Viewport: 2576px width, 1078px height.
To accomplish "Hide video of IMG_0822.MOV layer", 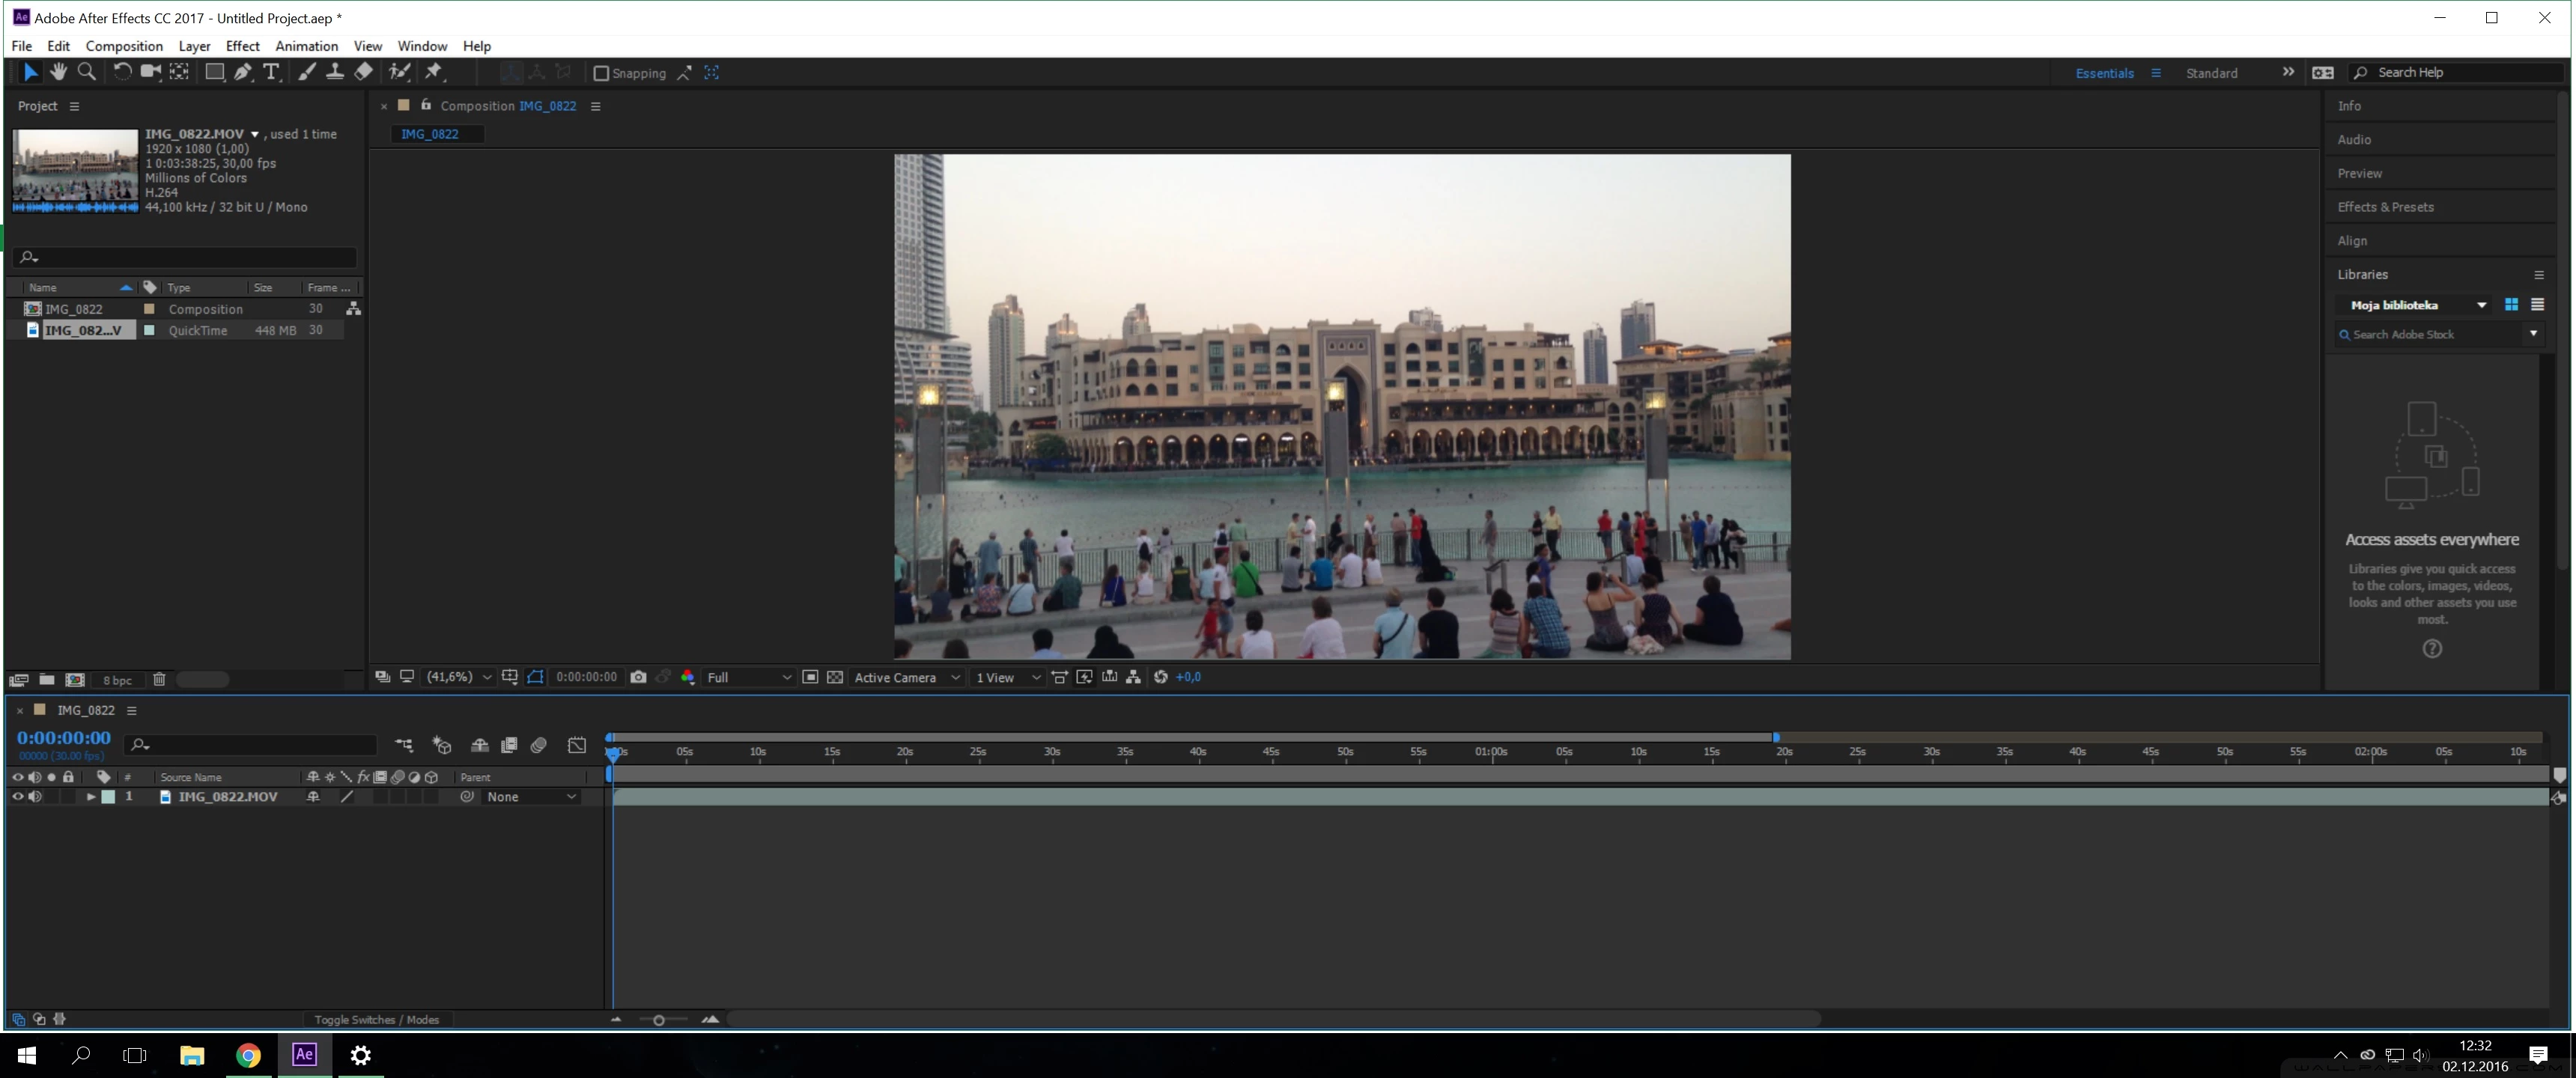I will (x=17, y=797).
